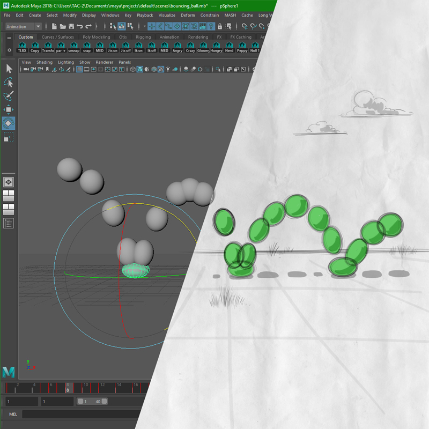Open the shelf tab switcher icon

coord(9,38)
